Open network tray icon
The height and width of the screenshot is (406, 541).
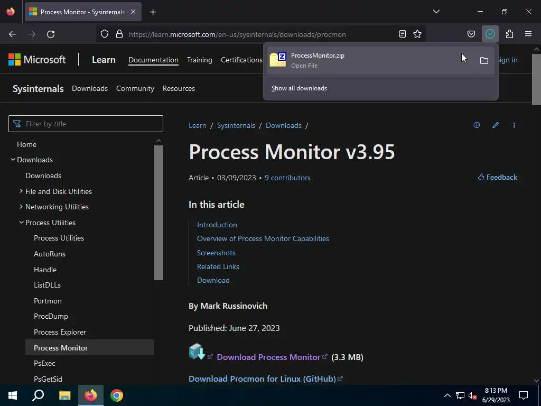pyautogui.click(x=460, y=395)
